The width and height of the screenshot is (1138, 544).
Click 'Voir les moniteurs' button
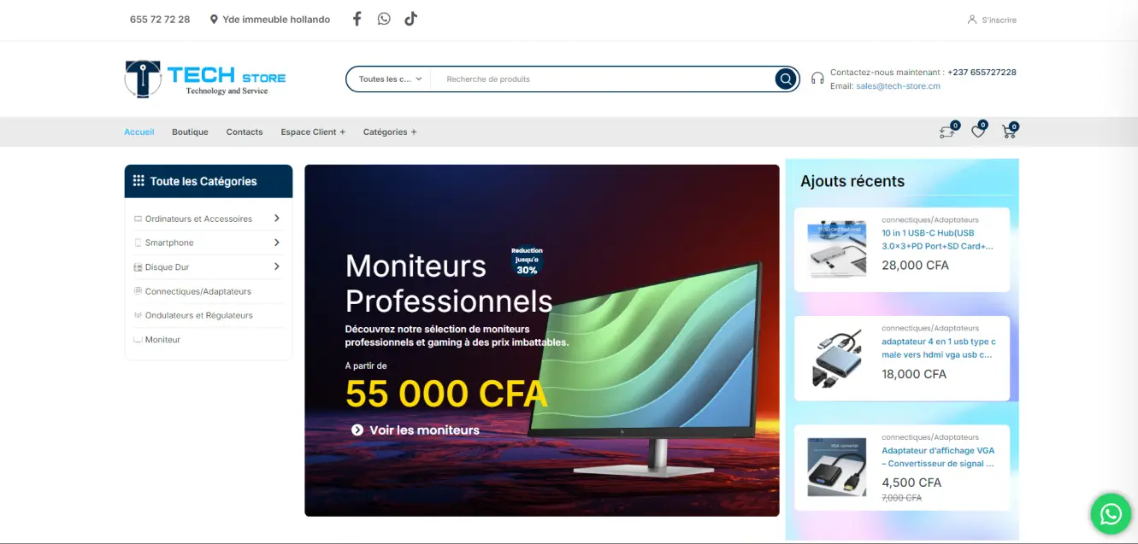click(416, 430)
